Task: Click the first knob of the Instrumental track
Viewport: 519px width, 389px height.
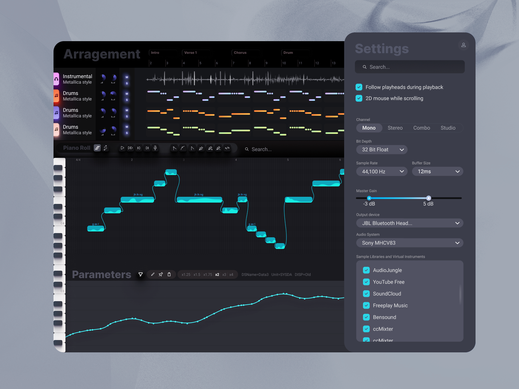Action: tap(103, 77)
